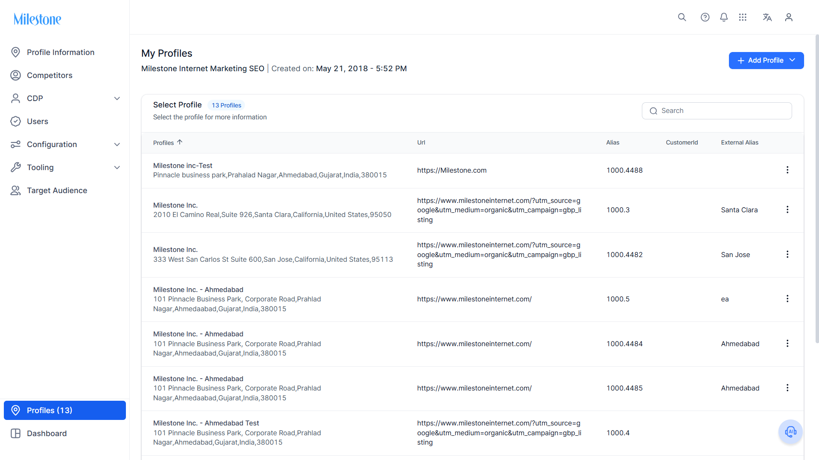Click the 13 Profiles badge

pos(226,105)
